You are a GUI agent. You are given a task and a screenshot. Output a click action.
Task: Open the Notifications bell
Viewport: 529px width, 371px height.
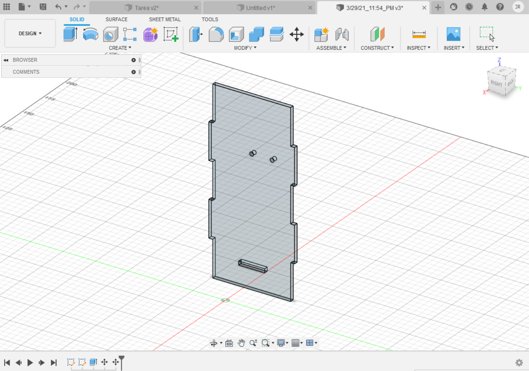coord(485,7)
